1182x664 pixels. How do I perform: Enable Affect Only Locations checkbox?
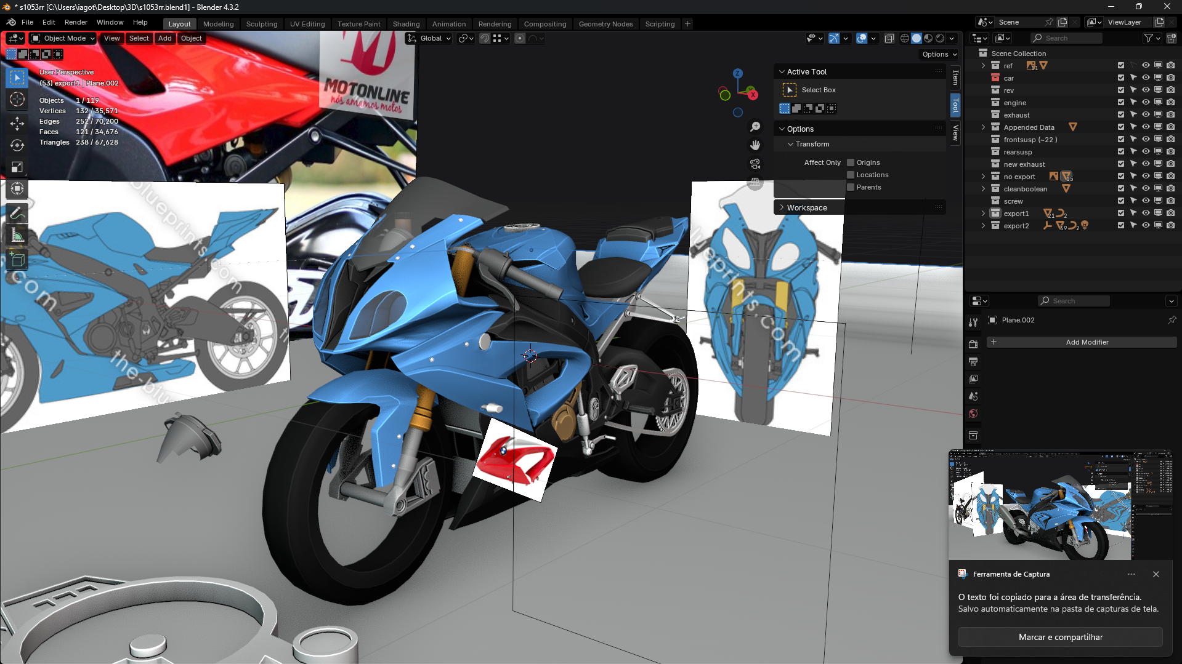(x=851, y=175)
